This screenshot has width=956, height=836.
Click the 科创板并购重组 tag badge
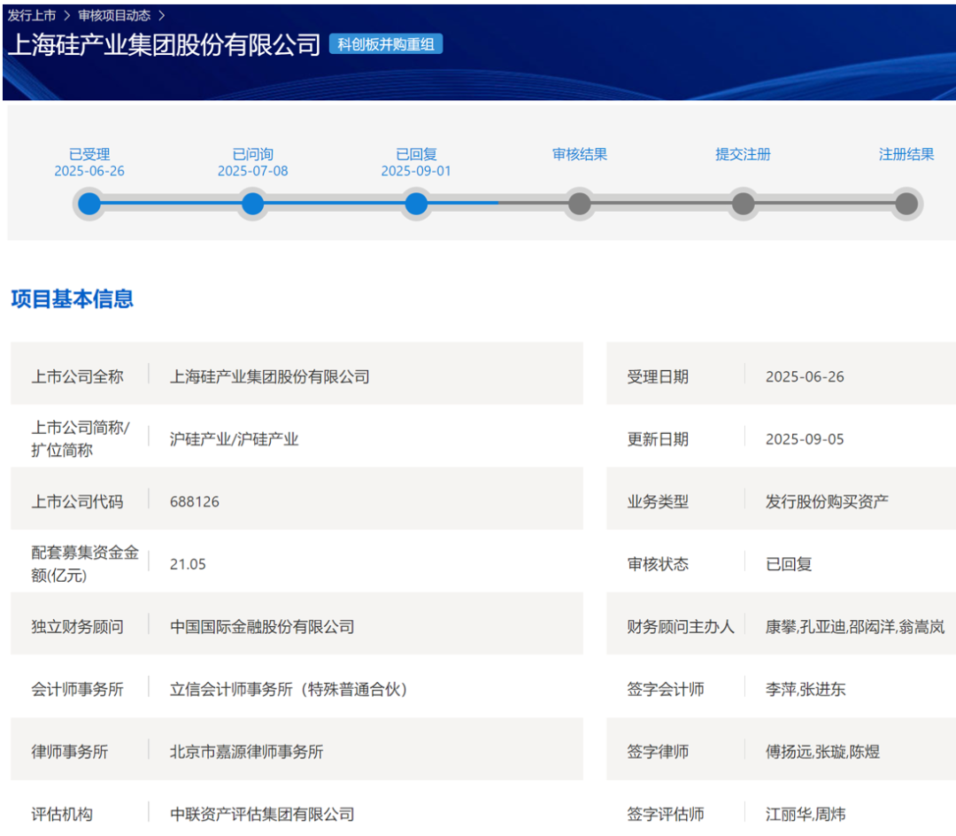(386, 44)
